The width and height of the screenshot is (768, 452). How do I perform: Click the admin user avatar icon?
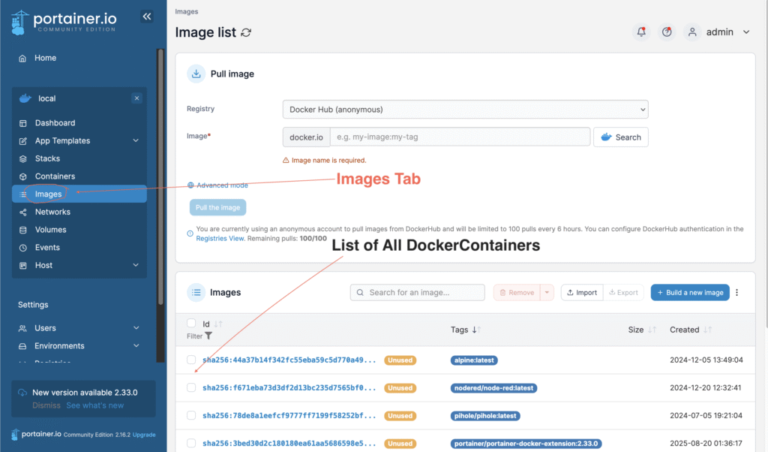(x=692, y=32)
